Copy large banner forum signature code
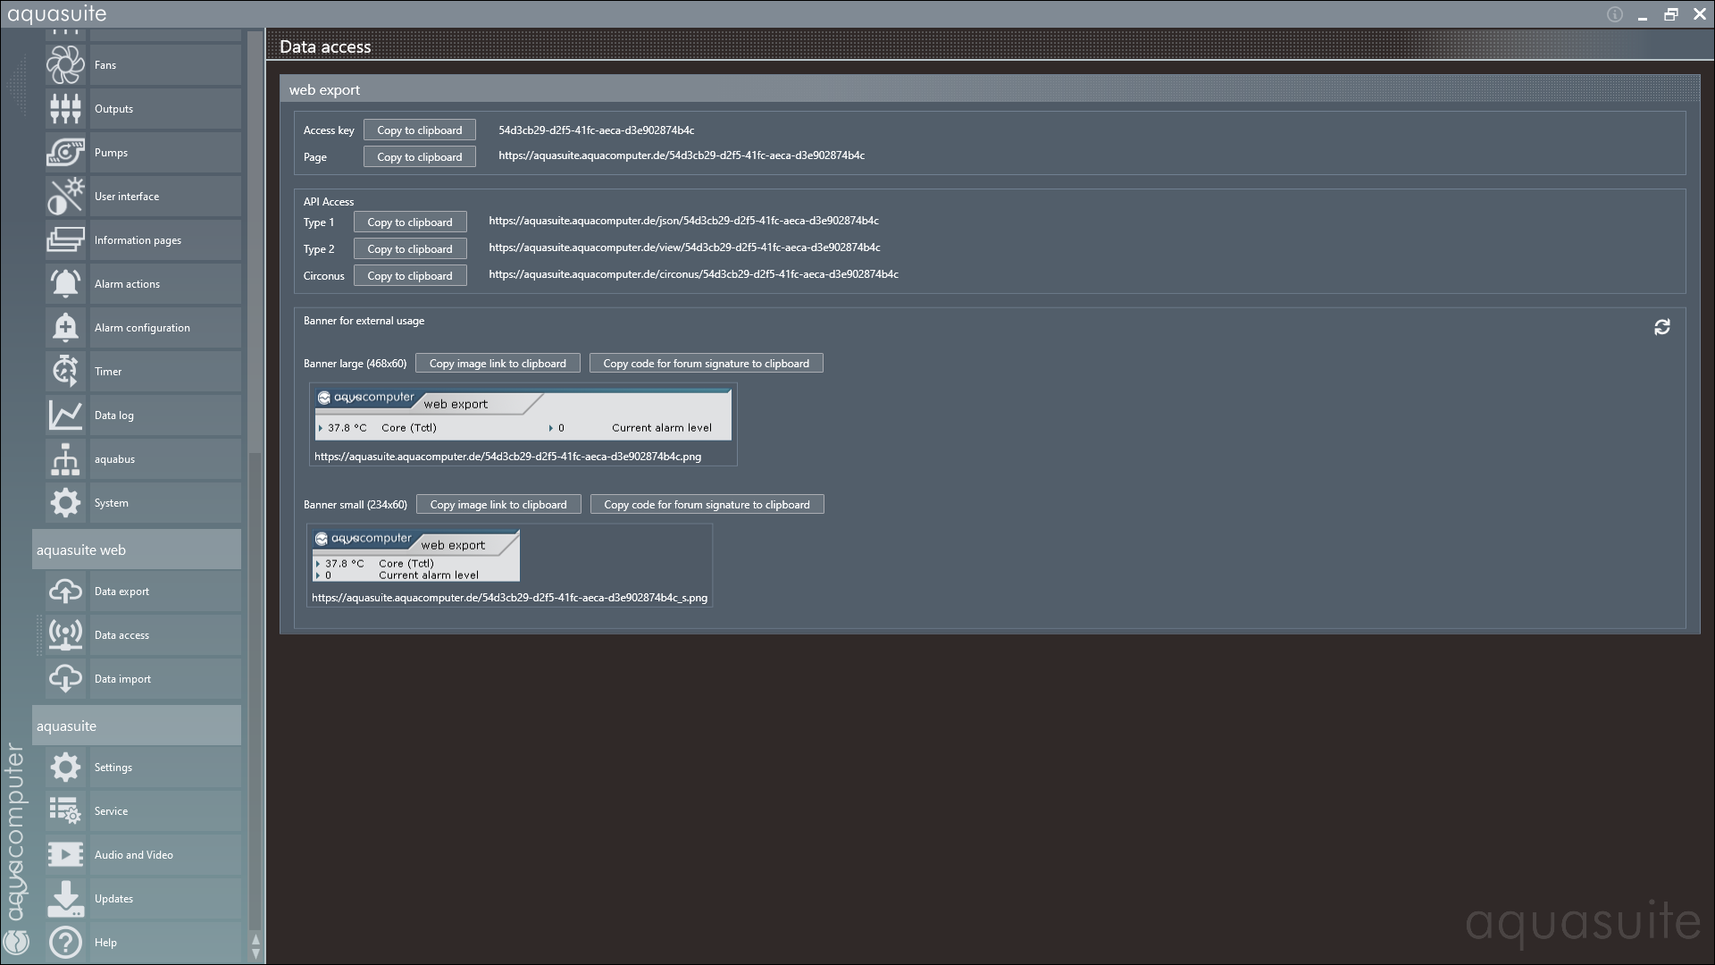This screenshot has width=1715, height=965. [707, 364]
